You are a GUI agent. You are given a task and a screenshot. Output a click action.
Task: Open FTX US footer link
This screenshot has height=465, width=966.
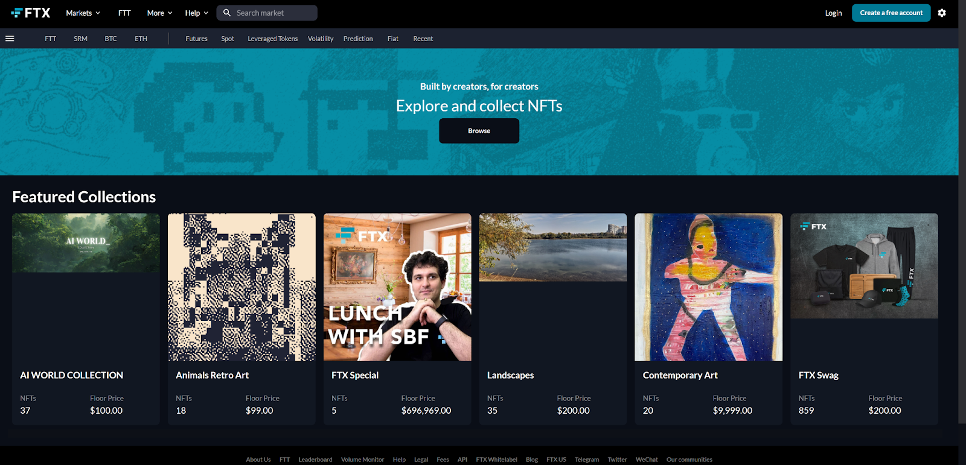pyautogui.click(x=556, y=460)
